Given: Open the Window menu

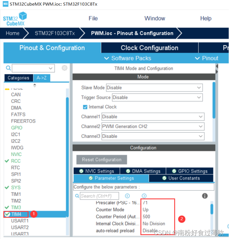Looking at the screenshot, I should pyautogui.click(x=155, y=19).
